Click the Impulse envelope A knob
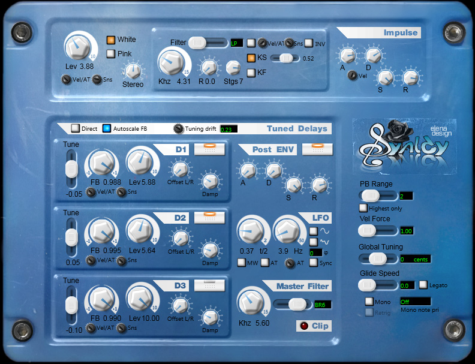Viewport: 475px width, 364px height. click(348, 56)
